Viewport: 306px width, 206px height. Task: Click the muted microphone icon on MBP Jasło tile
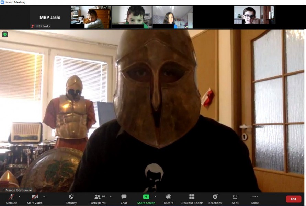coord(33,26)
